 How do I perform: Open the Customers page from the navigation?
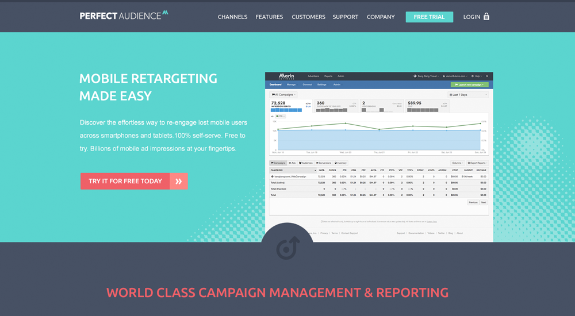pos(308,17)
